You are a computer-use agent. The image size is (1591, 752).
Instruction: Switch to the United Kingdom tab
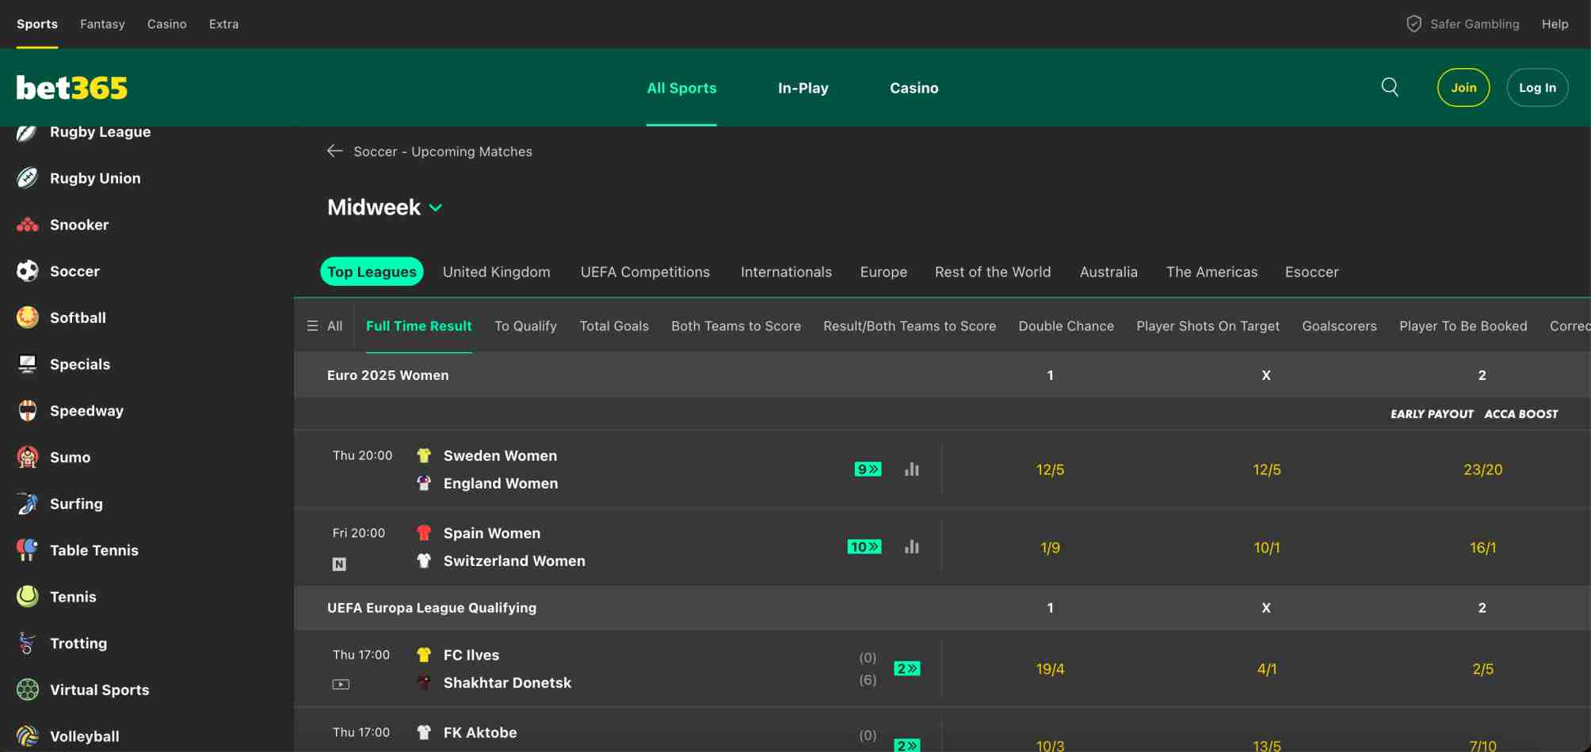click(497, 272)
